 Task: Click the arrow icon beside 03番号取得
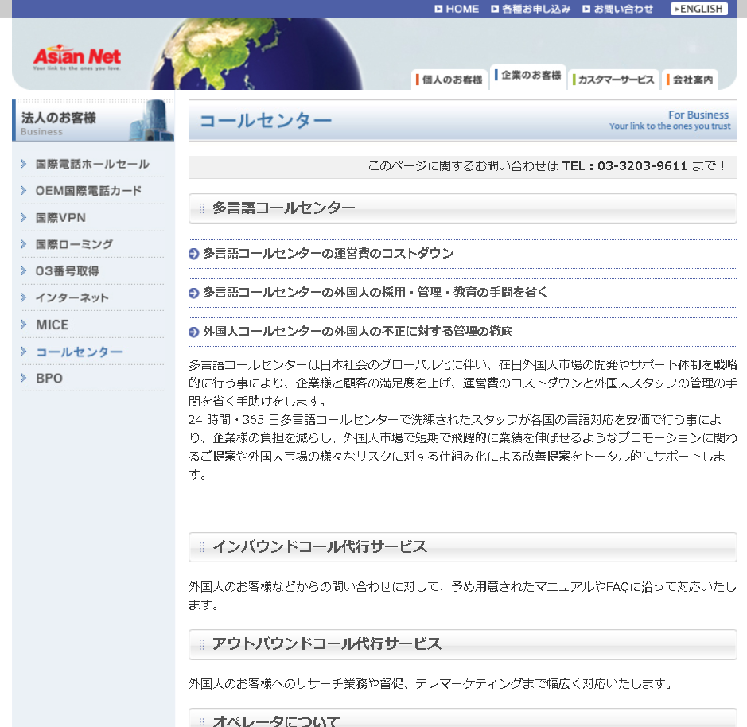pyautogui.click(x=24, y=270)
